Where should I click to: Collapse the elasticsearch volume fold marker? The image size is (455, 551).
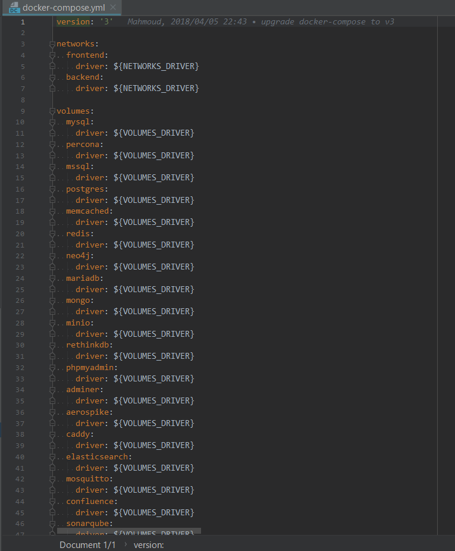(x=52, y=457)
